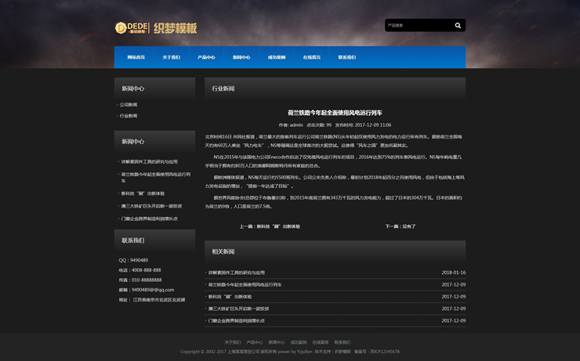This screenshot has height=361, width=580.
Task: Open related news 详解紧固件工具的研究与应用
Action: [236, 273]
